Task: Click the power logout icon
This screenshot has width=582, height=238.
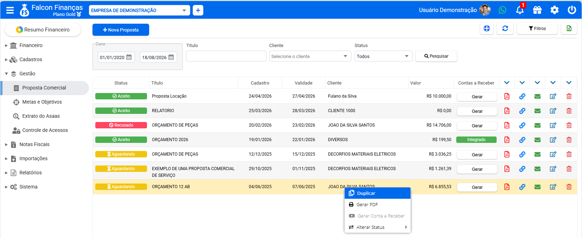Action: tap(572, 10)
